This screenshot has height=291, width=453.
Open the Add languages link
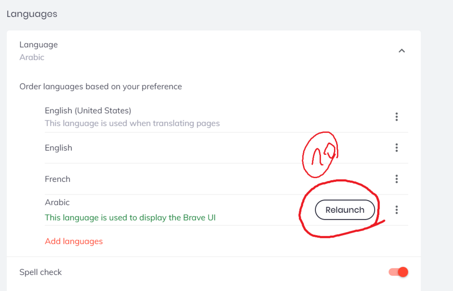pyautogui.click(x=74, y=241)
